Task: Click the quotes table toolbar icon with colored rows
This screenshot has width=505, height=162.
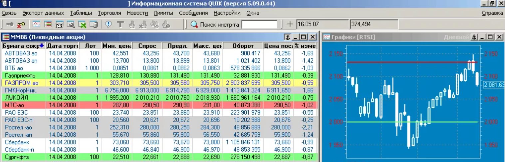Action: tap(48, 24)
